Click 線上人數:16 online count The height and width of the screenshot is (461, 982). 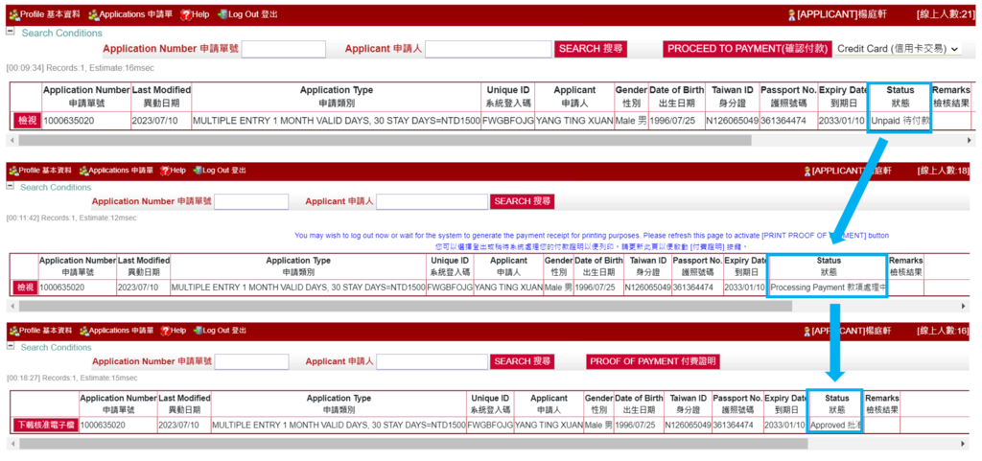point(943,331)
